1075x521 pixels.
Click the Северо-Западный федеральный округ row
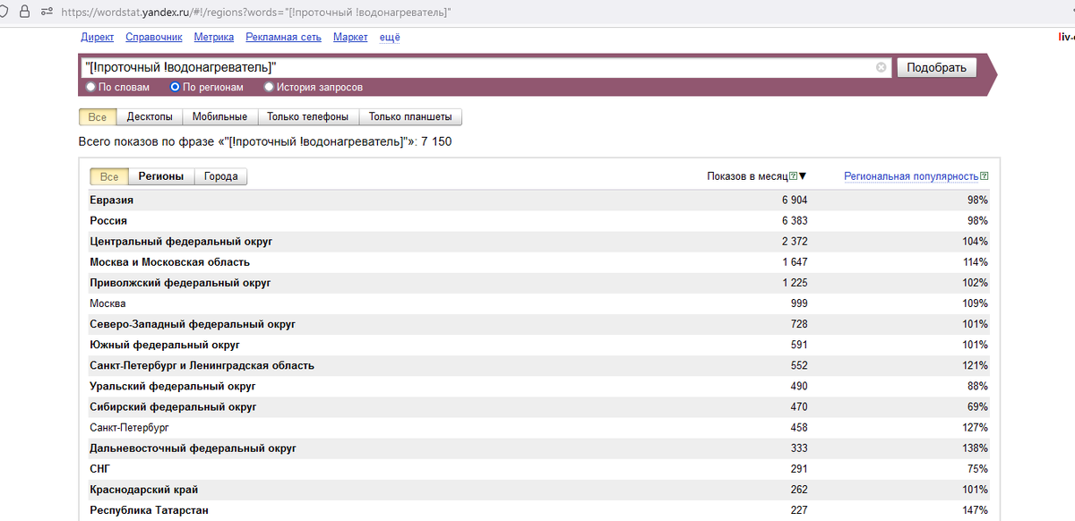pos(539,324)
